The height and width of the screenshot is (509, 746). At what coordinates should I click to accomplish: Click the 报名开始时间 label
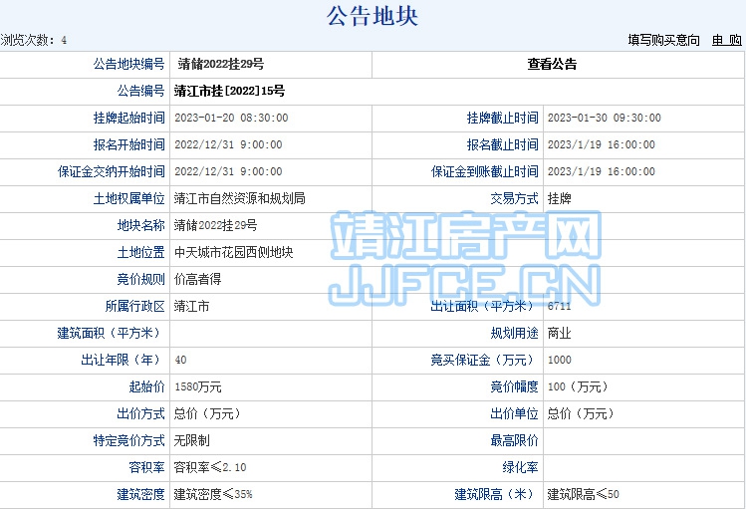(x=128, y=144)
